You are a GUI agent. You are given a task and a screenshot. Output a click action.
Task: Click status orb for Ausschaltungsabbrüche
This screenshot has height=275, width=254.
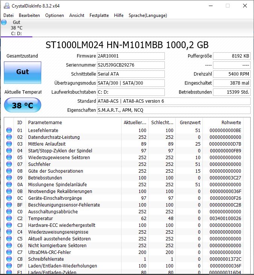pos(9,211)
